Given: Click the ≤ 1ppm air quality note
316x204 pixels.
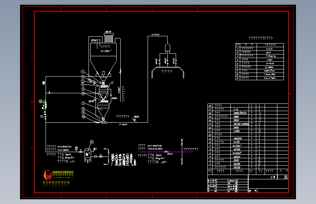Looking at the screenshot, I should point(155,155).
